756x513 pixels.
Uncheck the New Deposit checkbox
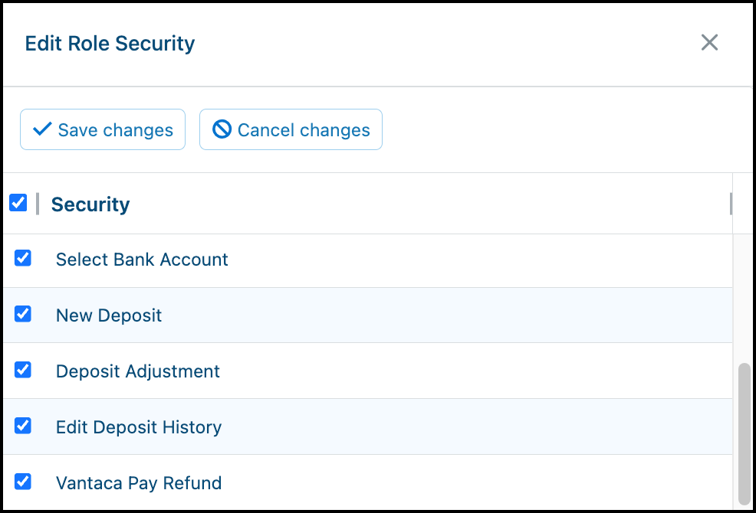23,314
